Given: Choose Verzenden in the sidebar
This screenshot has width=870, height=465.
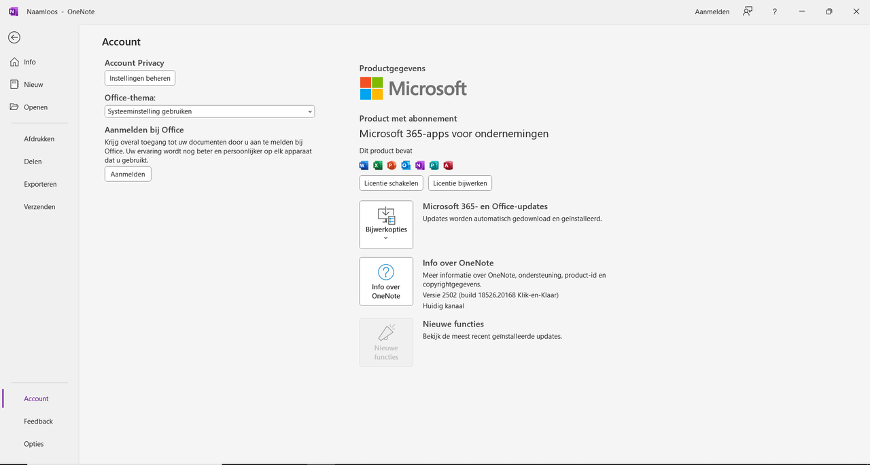Looking at the screenshot, I should tap(39, 206).
